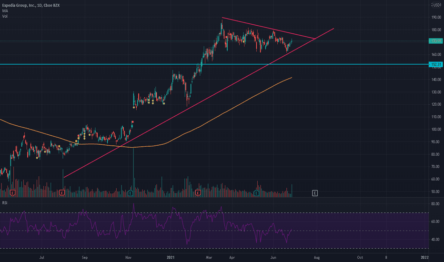Open the red earnings E marker near February 2021

click(x=198, y=193)
